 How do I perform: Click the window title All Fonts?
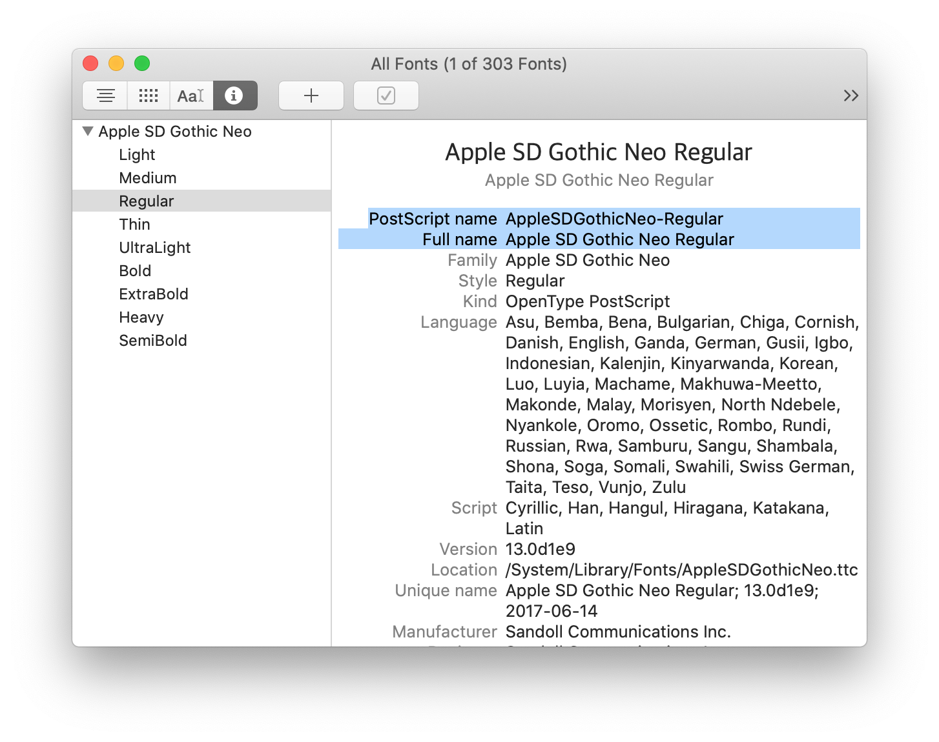point(469,64)
